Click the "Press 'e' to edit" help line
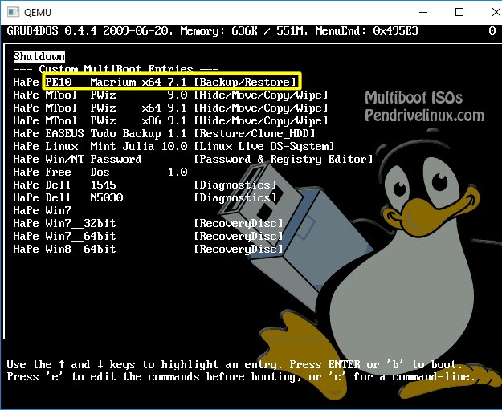 tap(242, 377)
